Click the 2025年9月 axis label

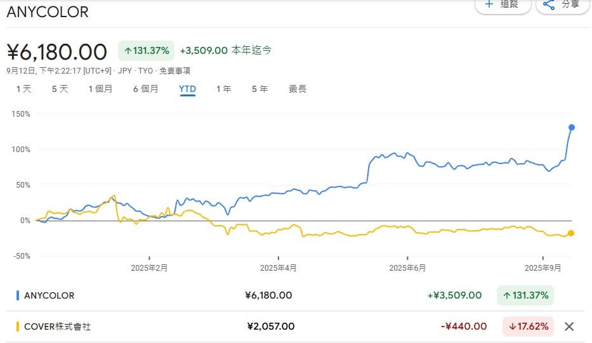[x=543, y=268]
